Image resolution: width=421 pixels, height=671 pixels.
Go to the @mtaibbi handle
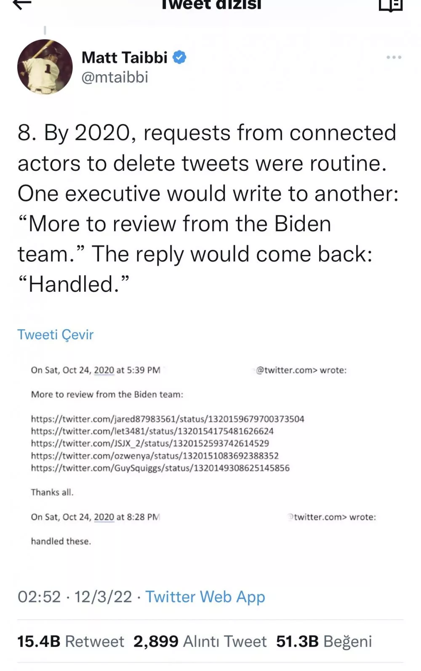(x=115, y=78)
